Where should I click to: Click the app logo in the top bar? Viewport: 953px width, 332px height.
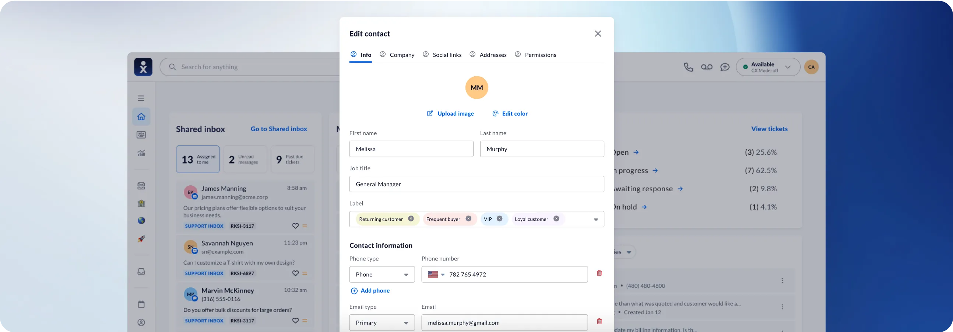point(143,67)
